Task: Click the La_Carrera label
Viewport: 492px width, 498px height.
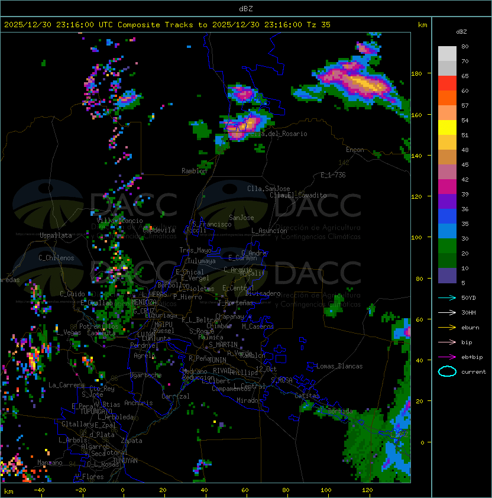Action: [x=66, y=385]
